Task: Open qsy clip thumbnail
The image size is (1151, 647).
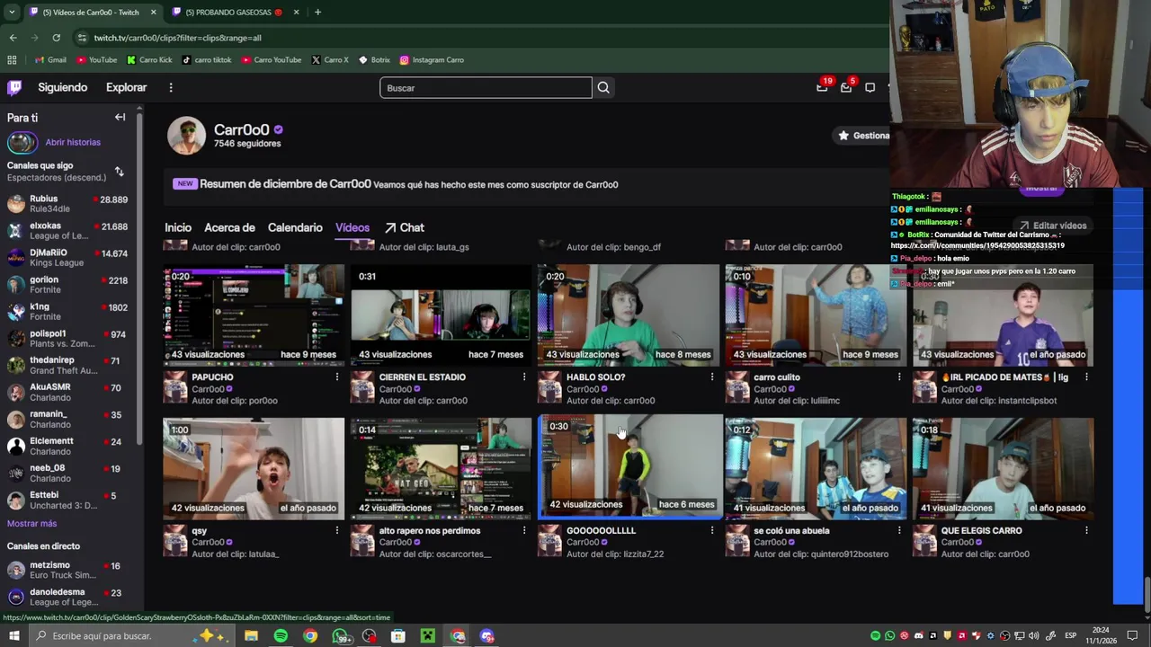Action: pyautogui.click(x=254, y=468)
